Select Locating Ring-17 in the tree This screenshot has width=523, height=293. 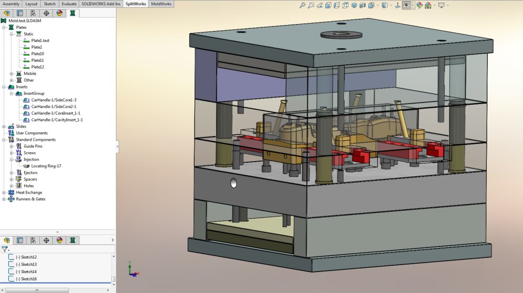click(46, 166)
